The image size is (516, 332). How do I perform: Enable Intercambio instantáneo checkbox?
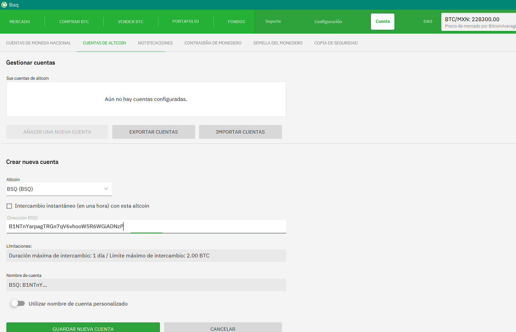(x=9, y=206)
